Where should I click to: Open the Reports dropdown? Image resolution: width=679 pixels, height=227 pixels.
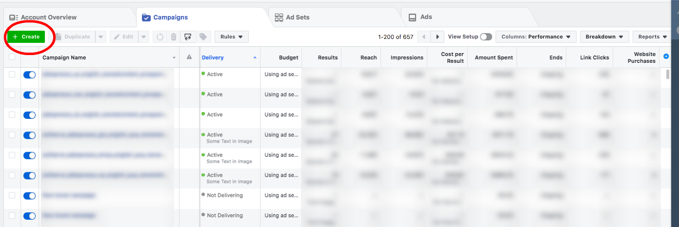653,37
